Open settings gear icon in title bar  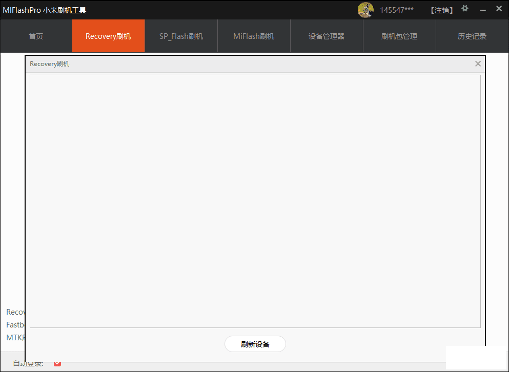(x=465, y=8)
